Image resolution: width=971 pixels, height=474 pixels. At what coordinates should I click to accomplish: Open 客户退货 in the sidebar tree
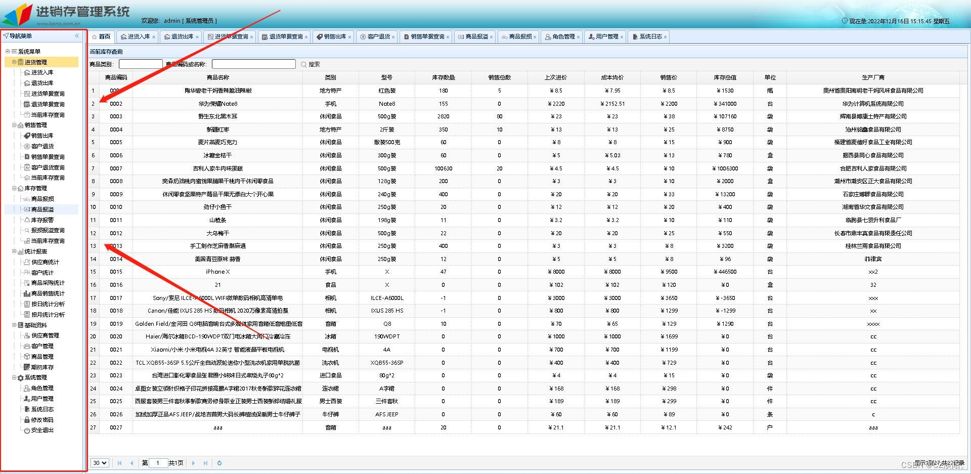(42, 146)
